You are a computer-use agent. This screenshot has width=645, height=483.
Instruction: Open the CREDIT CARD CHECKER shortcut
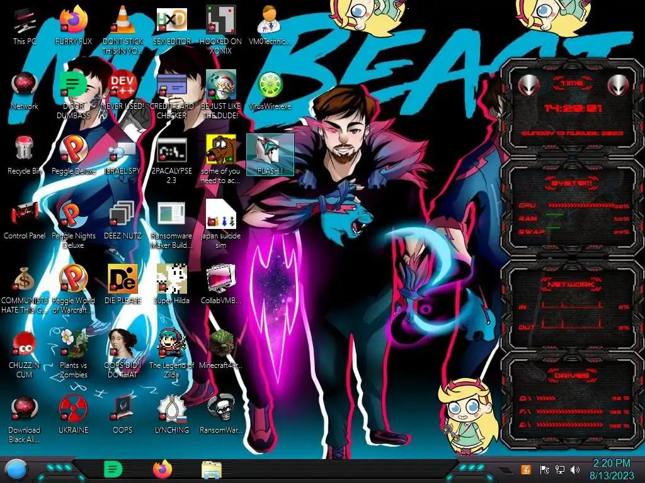coord(171,95)
